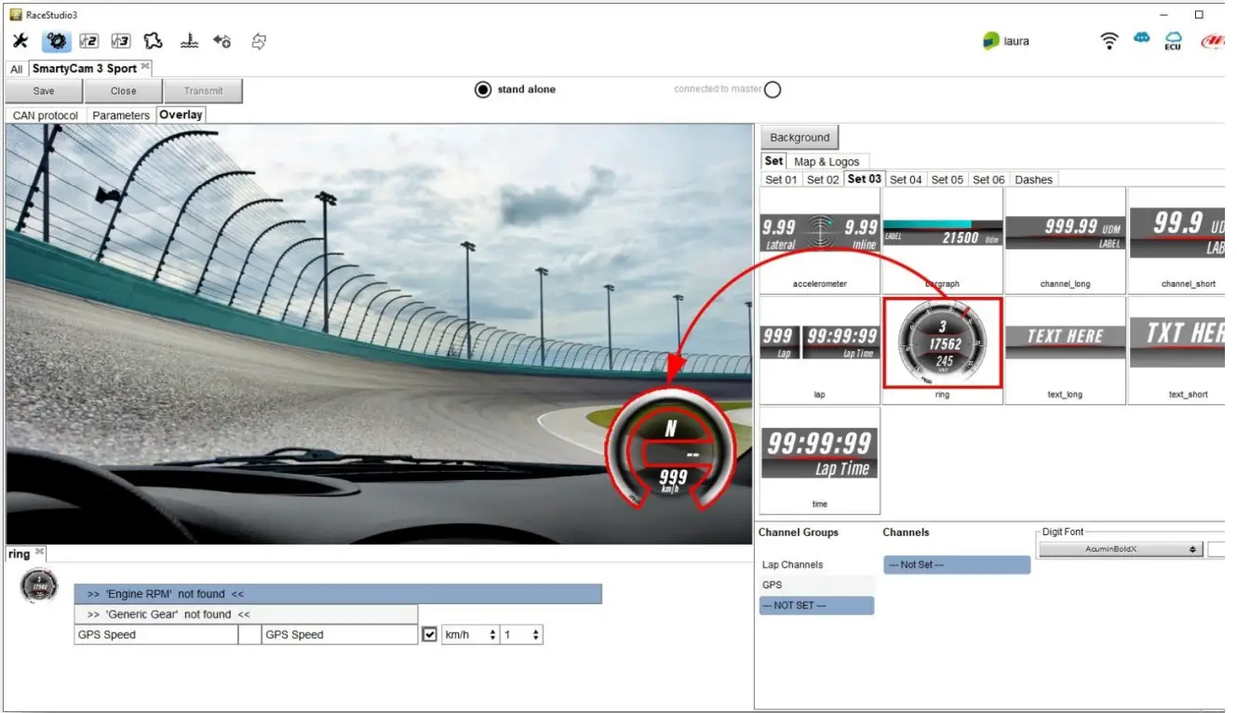The width and height of the screenshot is (1237, 713).
Task: Click the Save button
Action: (43, 90)
